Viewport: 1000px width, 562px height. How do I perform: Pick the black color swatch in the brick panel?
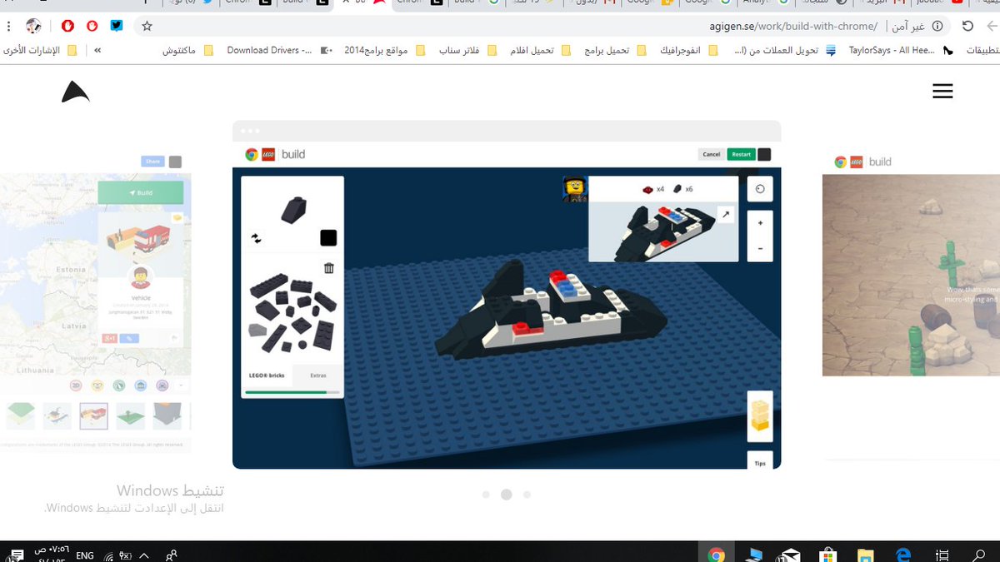[x=328, y=238]
